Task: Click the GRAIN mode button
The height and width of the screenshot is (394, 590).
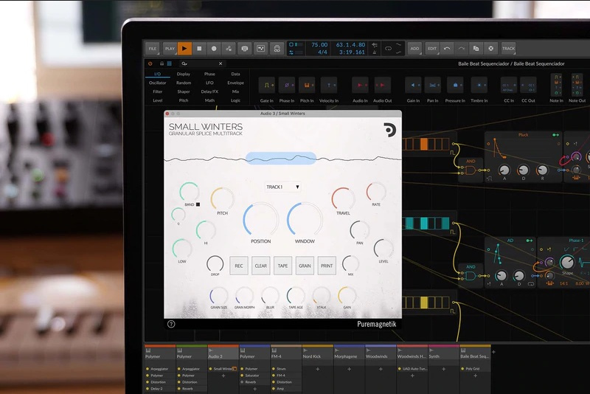Action: tap(305, 266)
